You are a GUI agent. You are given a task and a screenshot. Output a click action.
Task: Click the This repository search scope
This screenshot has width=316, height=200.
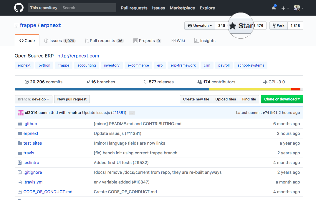pyautogui.click(x=44, y=8)
